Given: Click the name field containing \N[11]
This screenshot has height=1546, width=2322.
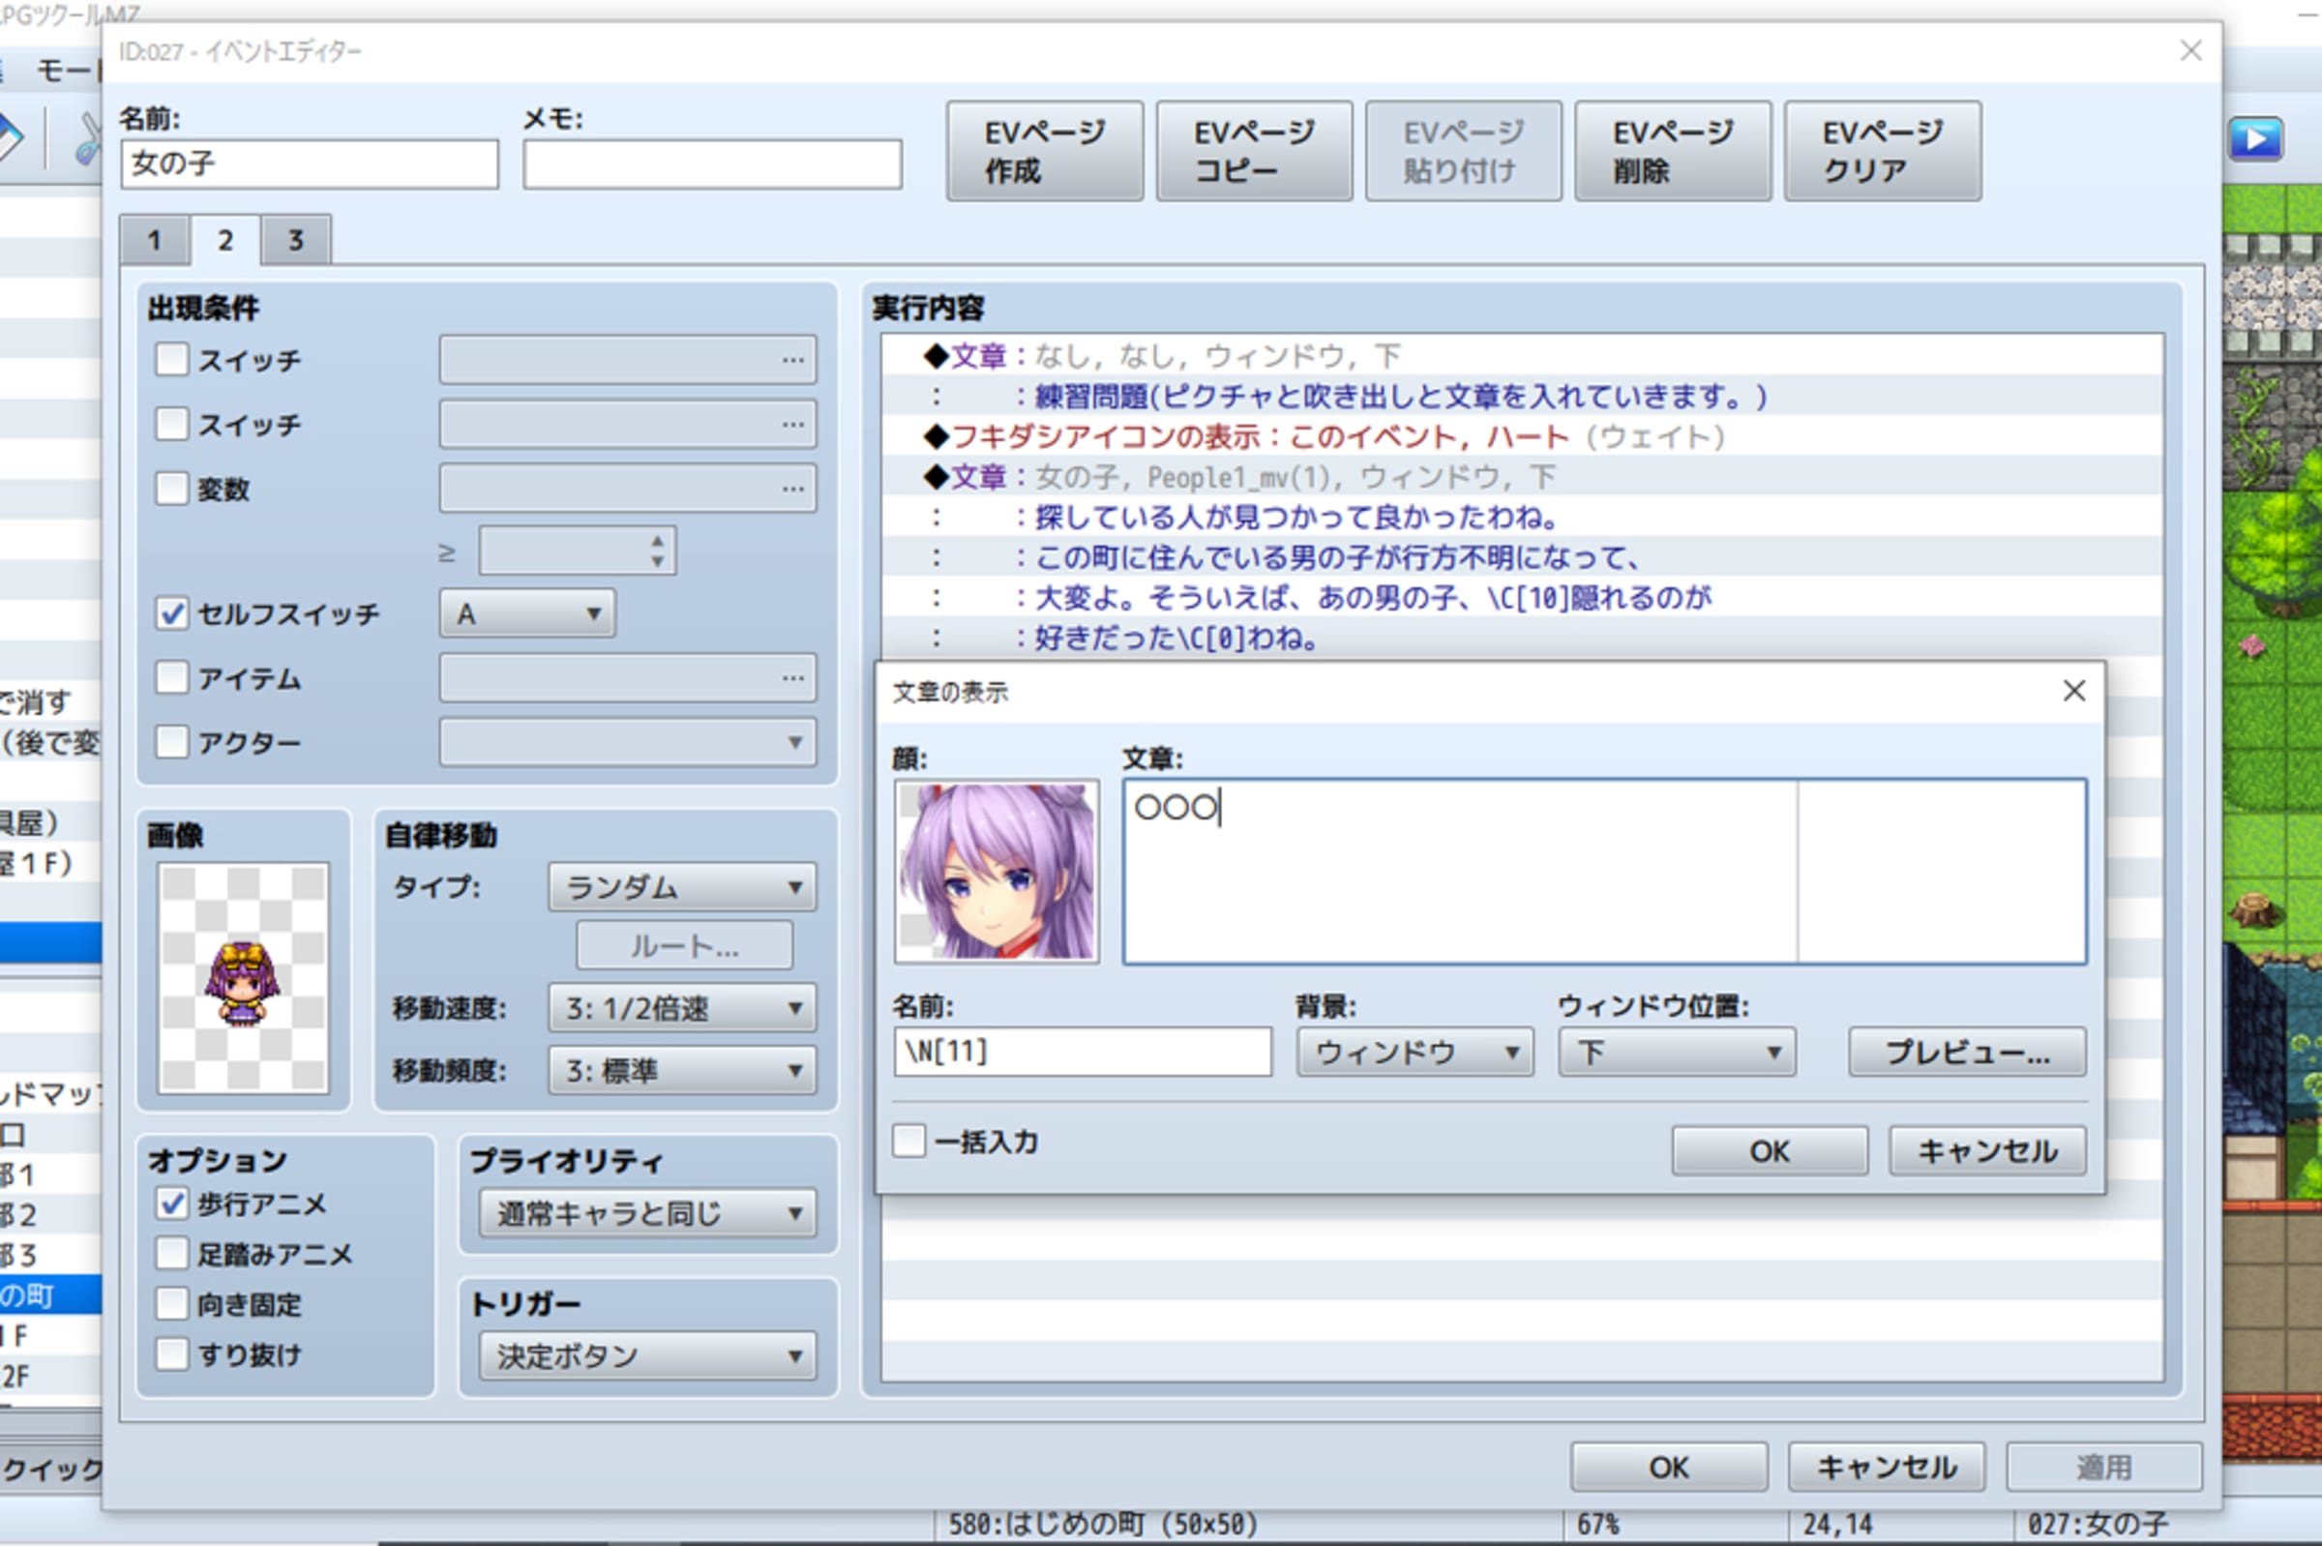Looking at the screenshot, I should coord(1082,1052).
